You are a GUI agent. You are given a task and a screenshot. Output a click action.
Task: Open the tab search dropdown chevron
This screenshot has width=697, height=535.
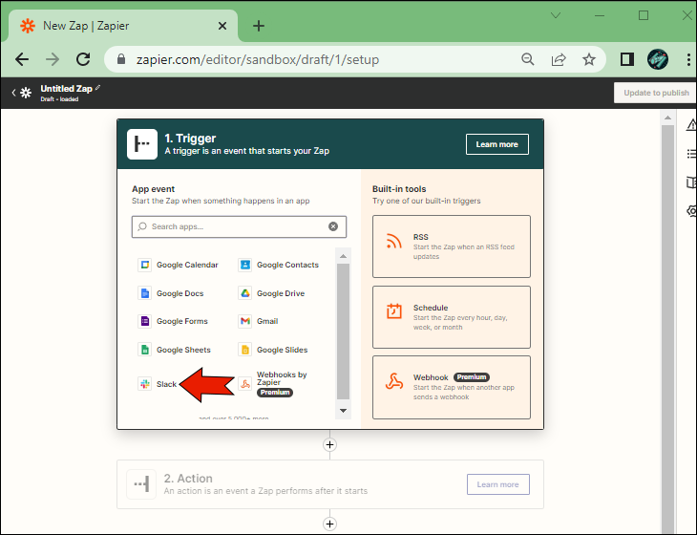pyautogui.click(x=556, y=15)
